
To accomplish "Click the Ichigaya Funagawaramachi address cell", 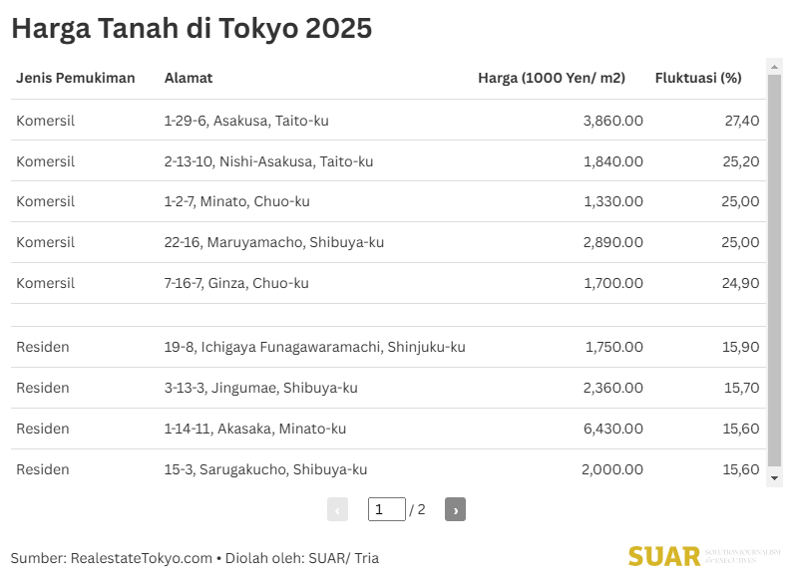I will tap(314, 347).
